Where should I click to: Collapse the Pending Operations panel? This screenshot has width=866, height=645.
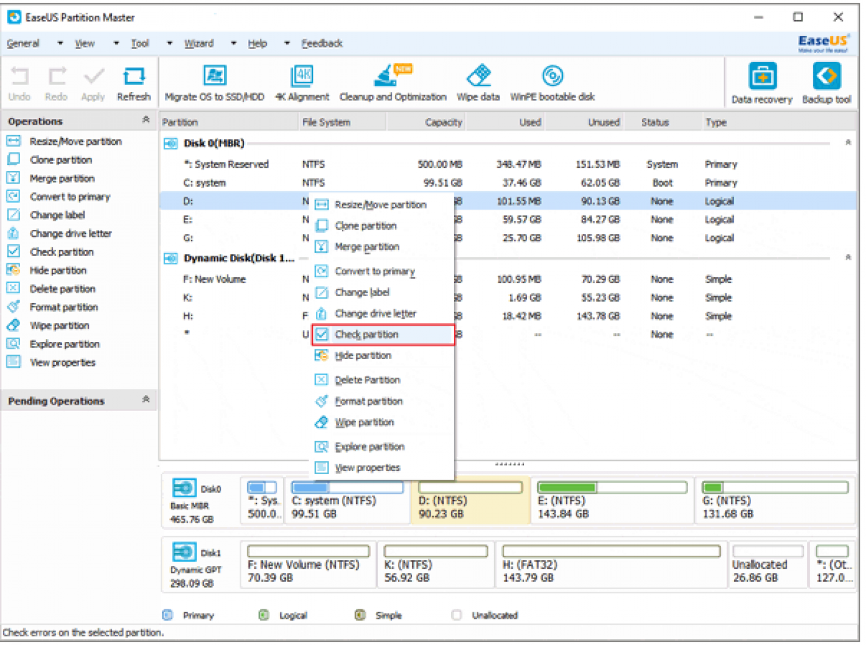145,399
